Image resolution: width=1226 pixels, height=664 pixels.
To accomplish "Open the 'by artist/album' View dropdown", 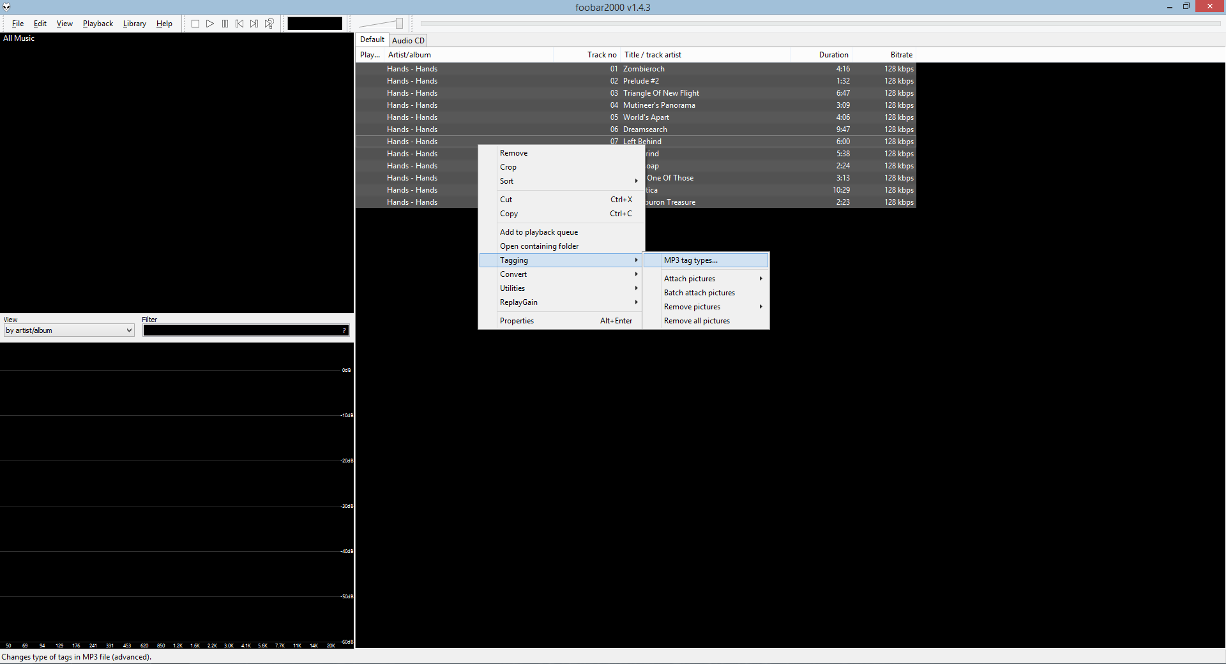I will click(x=69, y=330).
